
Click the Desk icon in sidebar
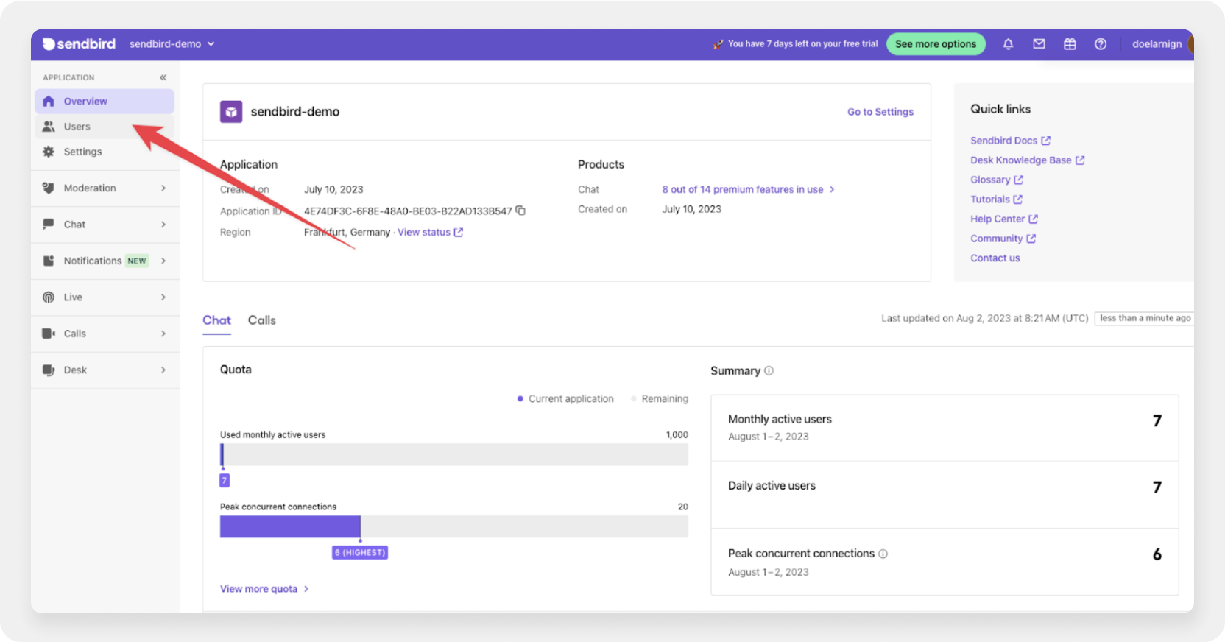pos(49,370)
